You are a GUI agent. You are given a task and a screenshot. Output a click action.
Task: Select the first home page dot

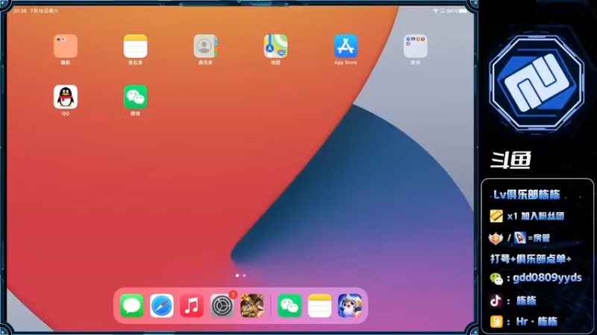[x=237, y=275]
